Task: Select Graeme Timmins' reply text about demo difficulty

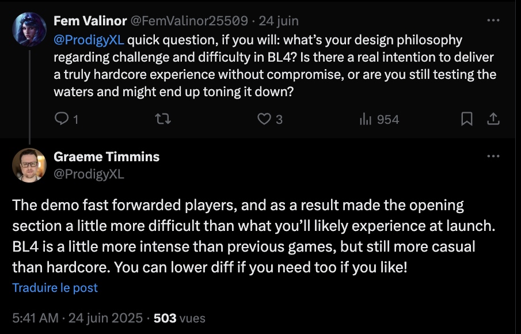Action: (254, 236)
